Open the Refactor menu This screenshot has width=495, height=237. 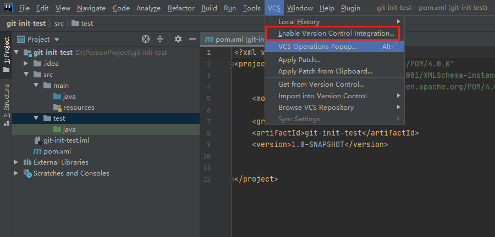pyautogui.click(x=181, y=8)
